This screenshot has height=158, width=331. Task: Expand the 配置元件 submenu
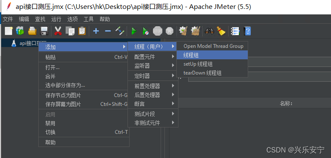coord(153,57)
